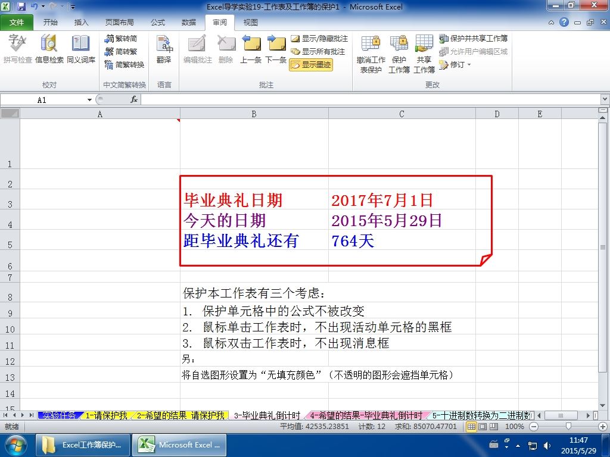The width and height of the screenshot is (610, 457).
Task: Convert text with 繁转简
Action: click(121, 39)
